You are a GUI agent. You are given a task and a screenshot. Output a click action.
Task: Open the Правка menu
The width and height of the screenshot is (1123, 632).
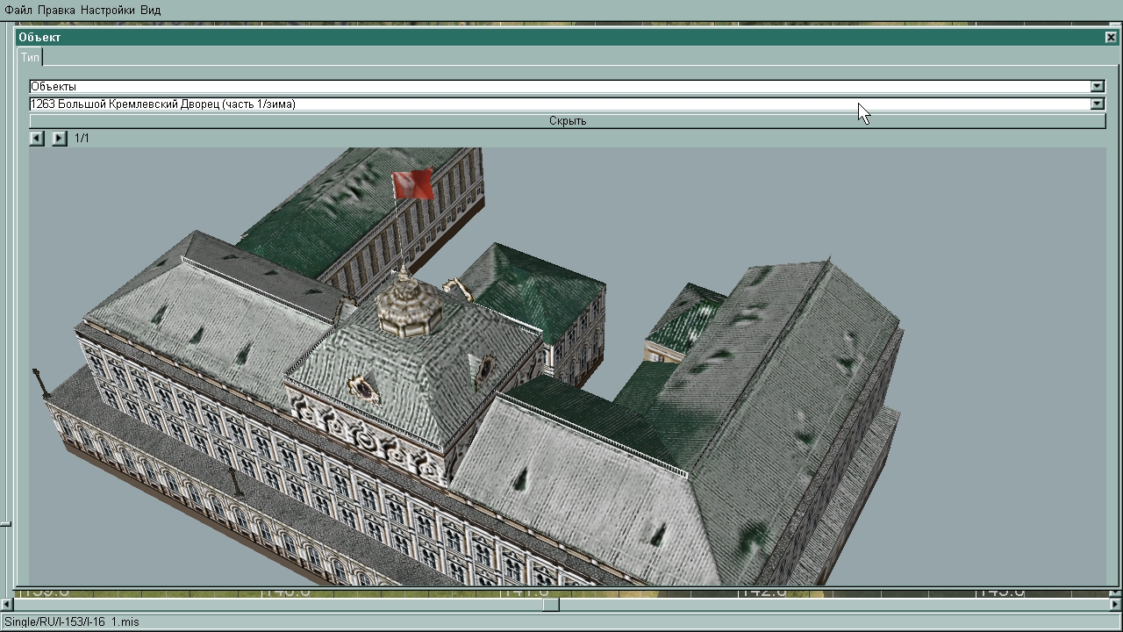click(57, 10)
